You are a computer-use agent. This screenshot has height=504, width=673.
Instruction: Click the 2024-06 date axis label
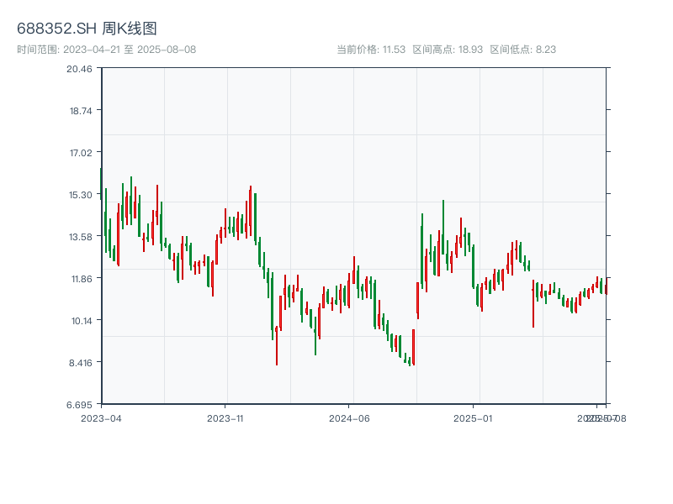350,417
